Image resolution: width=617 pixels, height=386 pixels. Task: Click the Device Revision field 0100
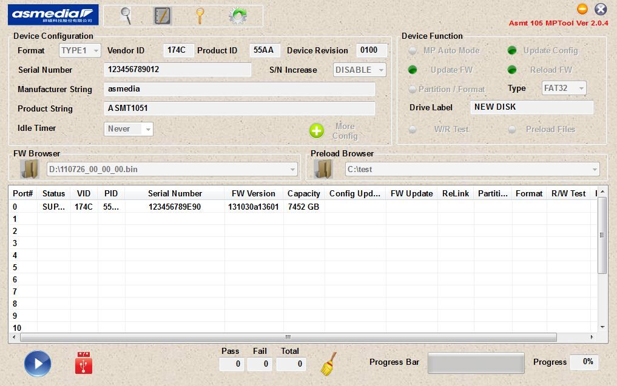point(371,50)
